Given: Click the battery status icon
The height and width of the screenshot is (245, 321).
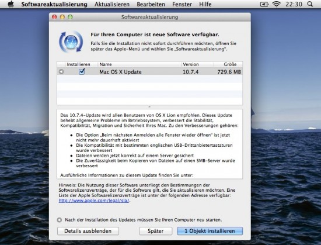Looking at the screenshot, I should pos(264,4).
